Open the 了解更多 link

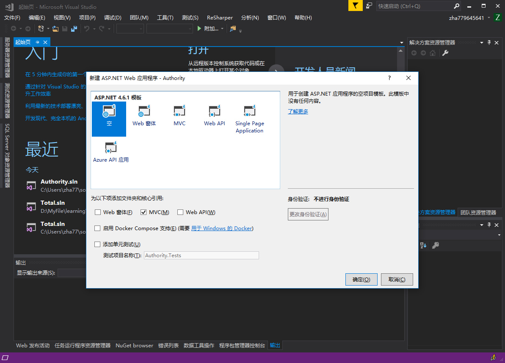click(x=298, y=111)
